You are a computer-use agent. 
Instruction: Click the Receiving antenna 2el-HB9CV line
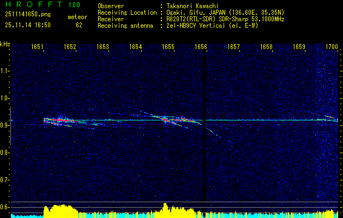pyautogui.click(x=212, y=26)
